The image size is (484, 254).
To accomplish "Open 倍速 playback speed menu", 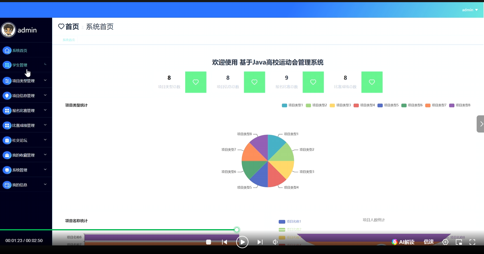I will (x=428, y=242).
